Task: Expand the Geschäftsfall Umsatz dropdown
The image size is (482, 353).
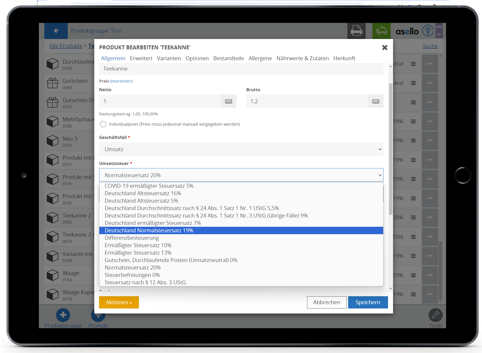Action: (241, 149)
